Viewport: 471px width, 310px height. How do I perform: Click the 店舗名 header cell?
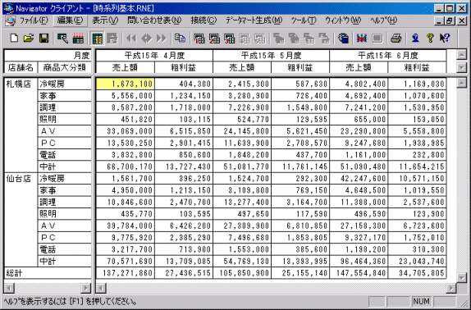[x=21, y=67]
